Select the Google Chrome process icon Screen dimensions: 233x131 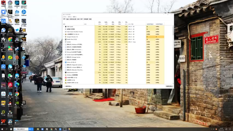(66, 37)
